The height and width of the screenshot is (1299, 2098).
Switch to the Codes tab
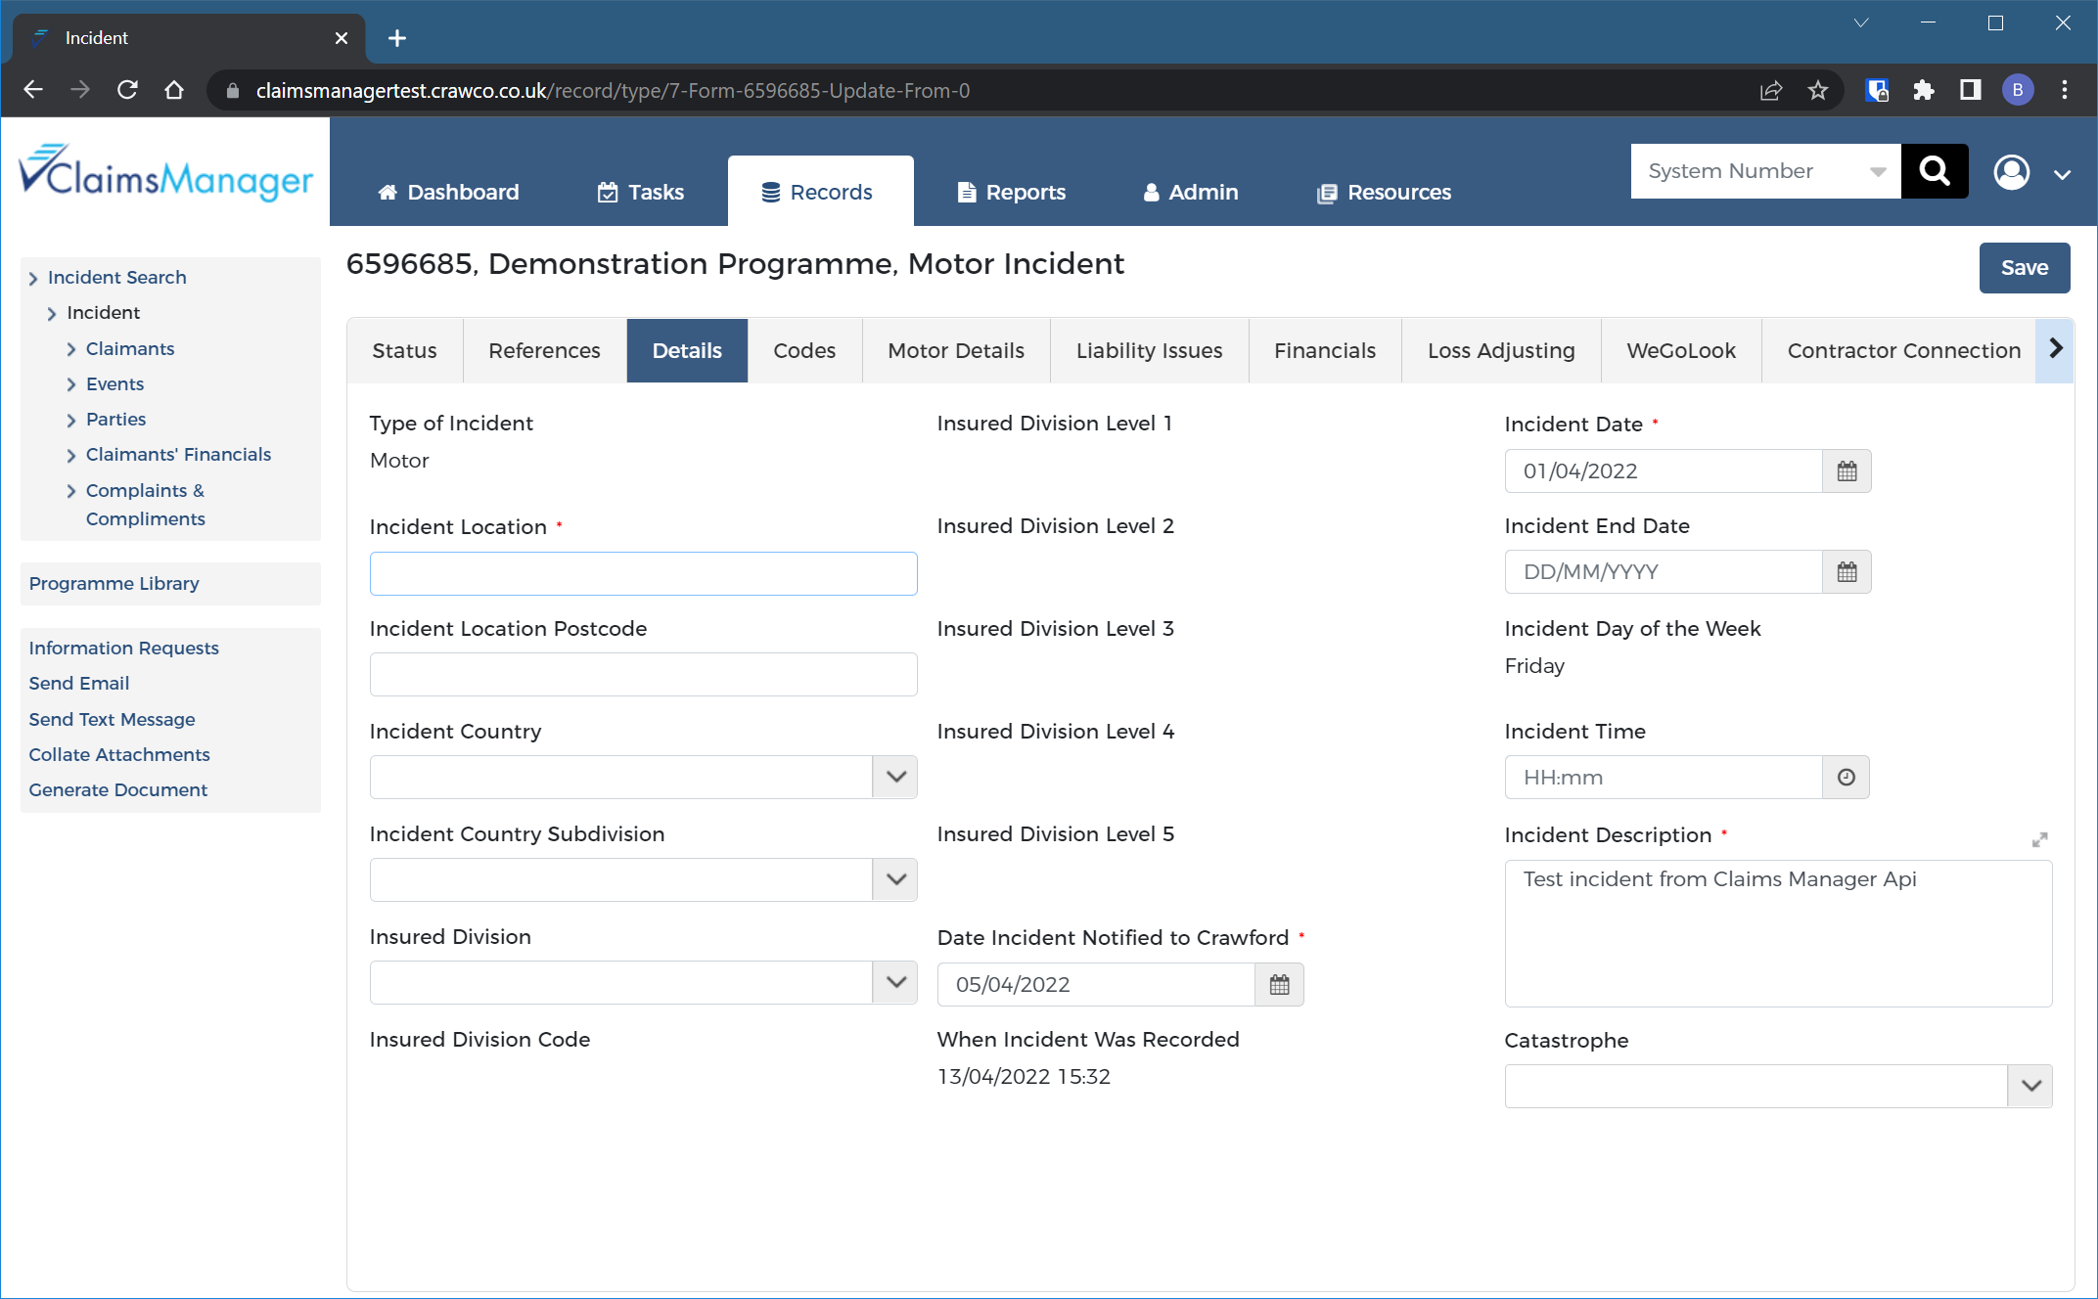click(x=804, y=351)
